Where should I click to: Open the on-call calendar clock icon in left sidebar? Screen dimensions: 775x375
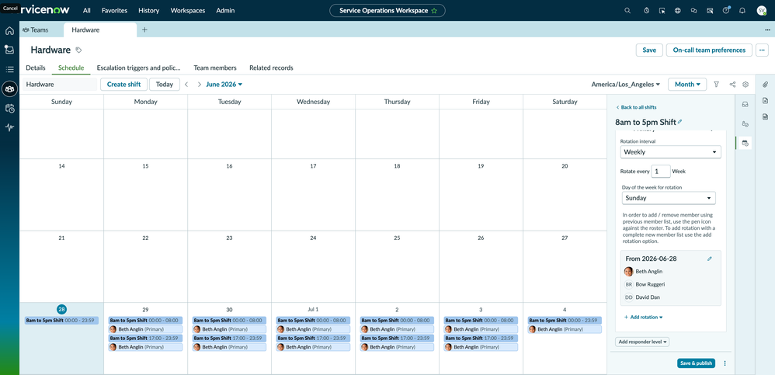tap(9, 109)
